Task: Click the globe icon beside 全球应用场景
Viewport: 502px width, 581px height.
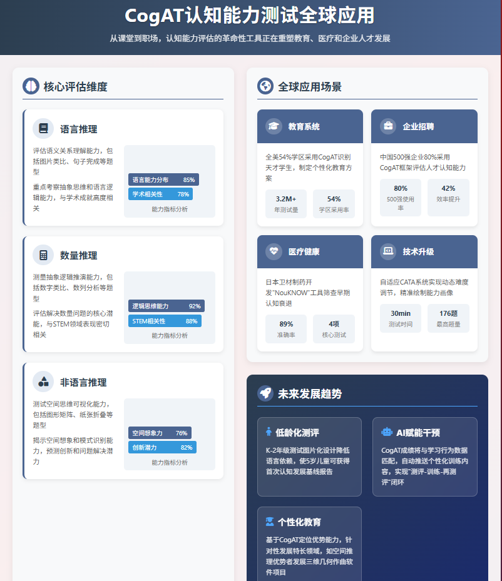Action: click(265, 86)
